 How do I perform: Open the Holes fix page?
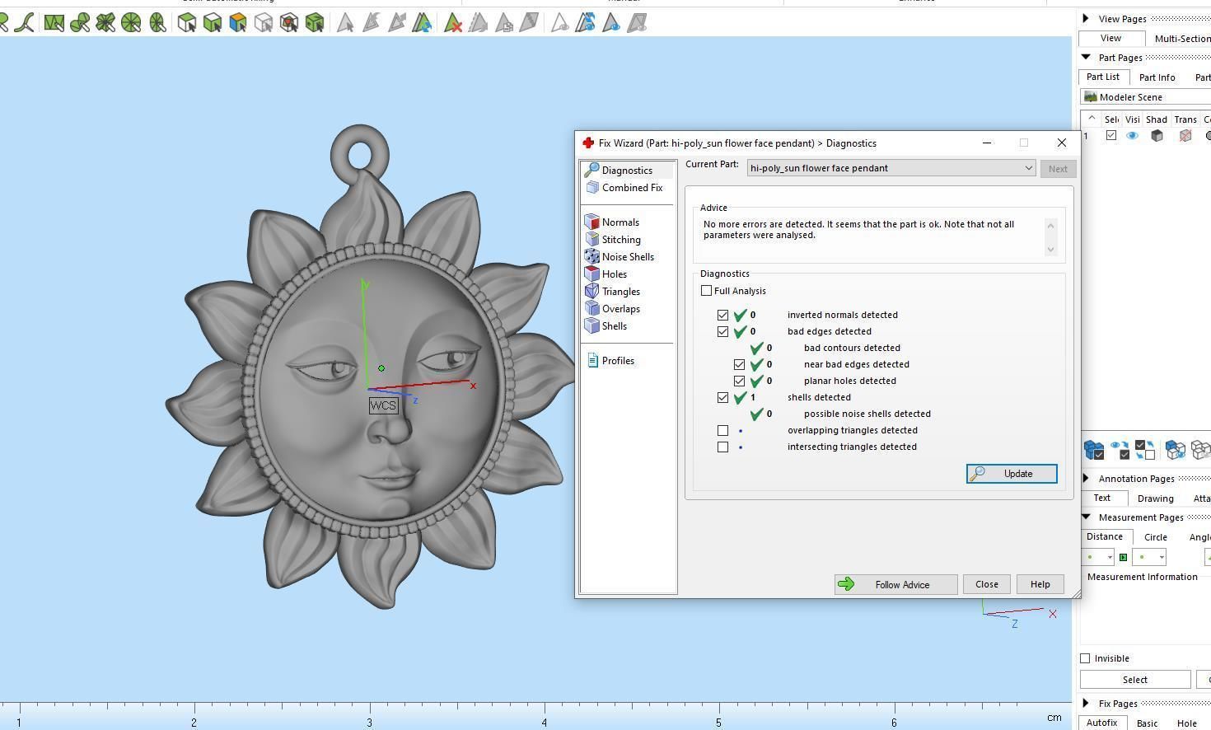614,274
